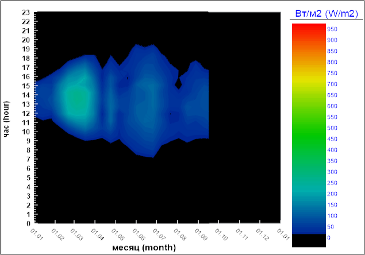This screenshot has height=255, width=365.
Task: Click month axis label 01.11
Action: click(242, 234)
